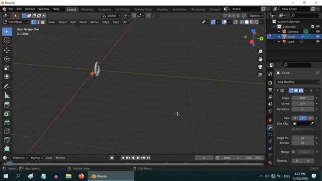Viewport: 322px width, 181px height.
Task: Select the Bevel tool
Action: 7,123
